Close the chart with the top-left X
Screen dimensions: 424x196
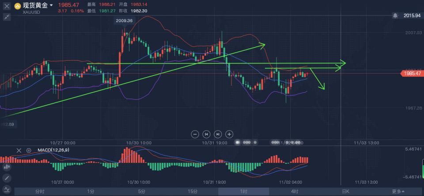7,6
